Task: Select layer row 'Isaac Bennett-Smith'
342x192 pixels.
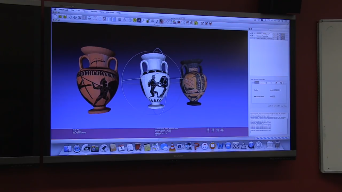Action: click(269, 38)
